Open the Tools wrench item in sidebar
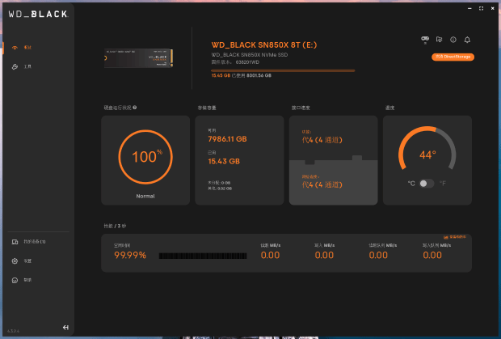This screenshot has width=501, height=339. tap(21, 66)
